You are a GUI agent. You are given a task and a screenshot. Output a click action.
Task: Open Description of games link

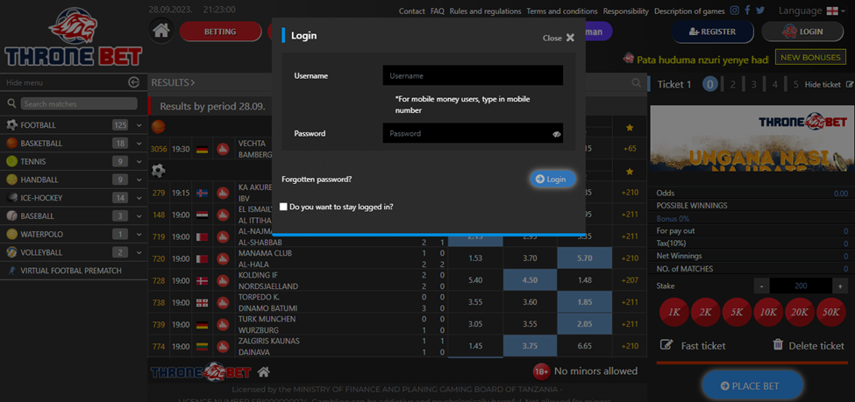point(690,11)
